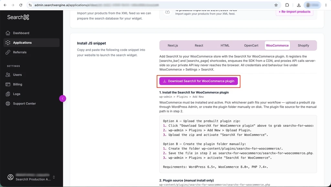Click the Referrals link icon
This screenshot has height=187, width=331.
[x=8, y=52]
